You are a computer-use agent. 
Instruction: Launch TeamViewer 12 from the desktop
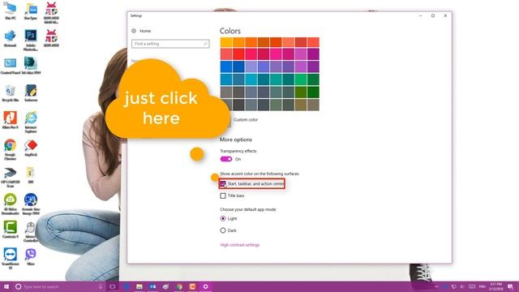[11, 259]
